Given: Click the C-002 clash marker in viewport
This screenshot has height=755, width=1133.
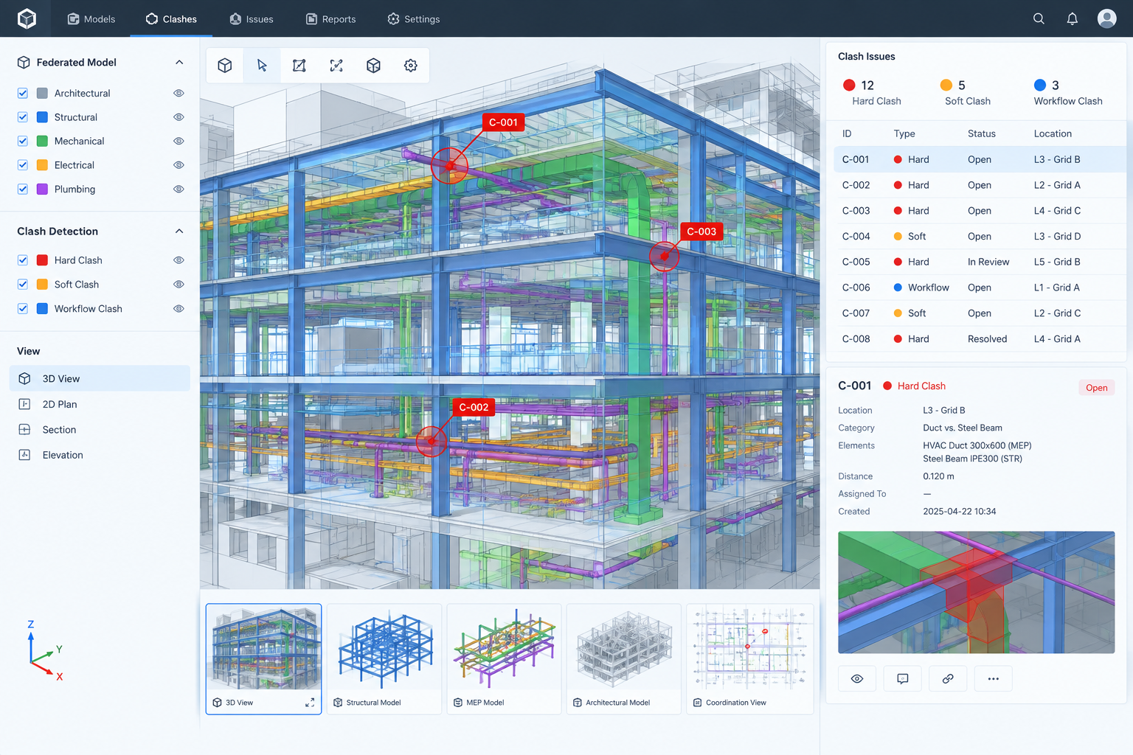Looking at the screenshot, I should (432, 442).
